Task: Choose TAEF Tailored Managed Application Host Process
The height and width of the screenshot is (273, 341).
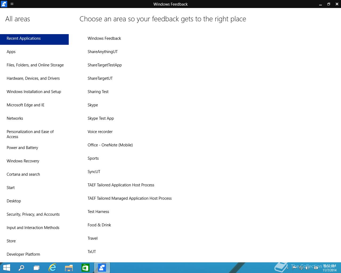Action: [x=129, y=198]
